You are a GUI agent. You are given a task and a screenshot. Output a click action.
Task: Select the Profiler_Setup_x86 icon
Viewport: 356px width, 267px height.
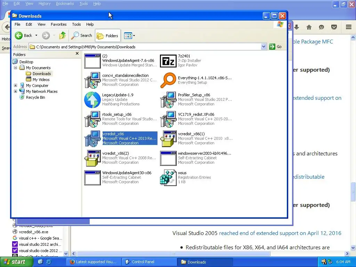click(x=168, y=100)
